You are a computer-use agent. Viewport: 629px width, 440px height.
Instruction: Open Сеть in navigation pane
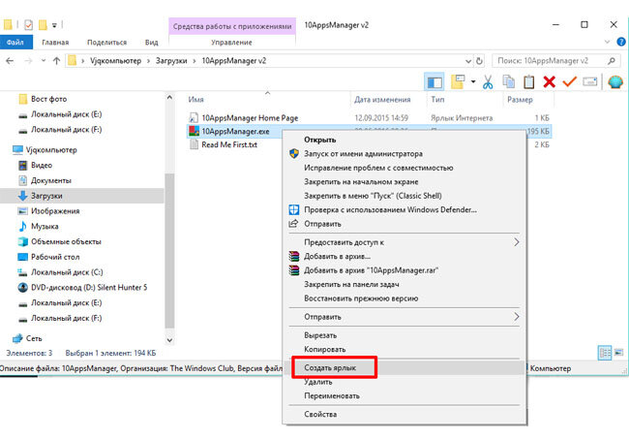(34, 339)
